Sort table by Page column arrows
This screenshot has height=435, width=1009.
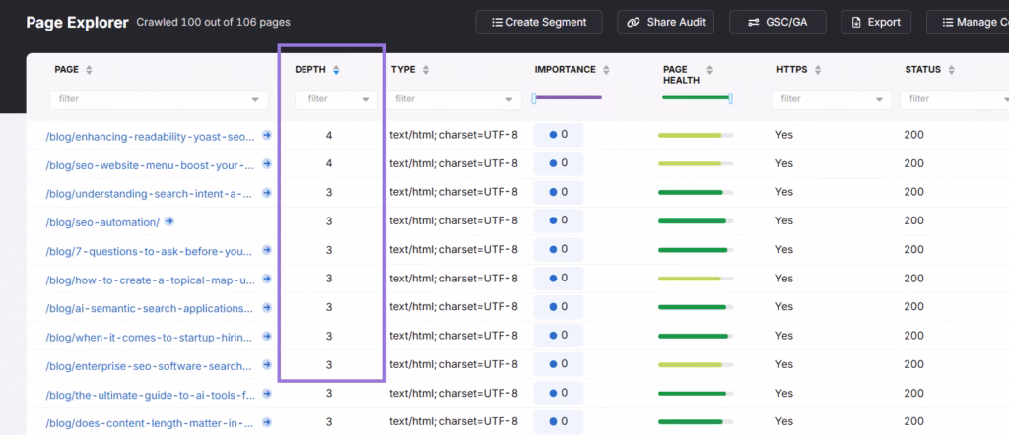(89, 70)
